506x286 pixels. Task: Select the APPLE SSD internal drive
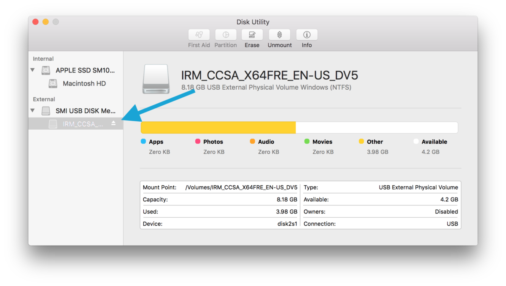pos(85,70)
